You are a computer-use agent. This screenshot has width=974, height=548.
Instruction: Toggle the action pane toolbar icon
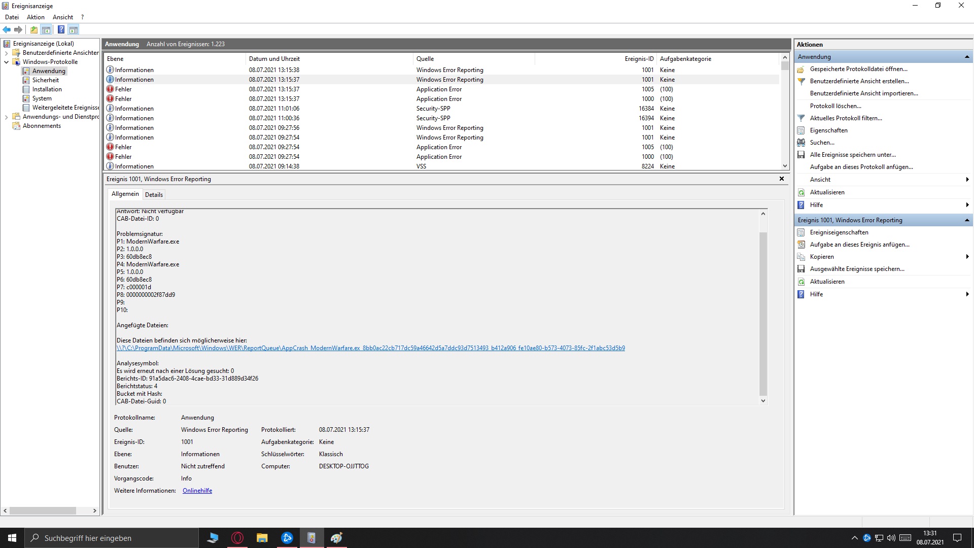point(74,29)
